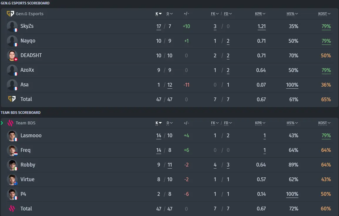Sort Gen.G scoreboard by FD column
The height and width of the screenshot is (216, 339).
228,14
